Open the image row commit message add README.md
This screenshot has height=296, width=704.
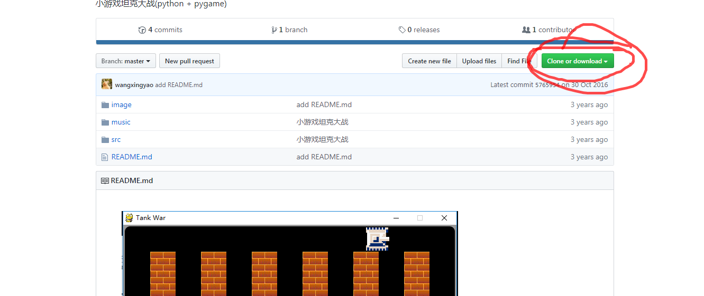click(324, 105)
